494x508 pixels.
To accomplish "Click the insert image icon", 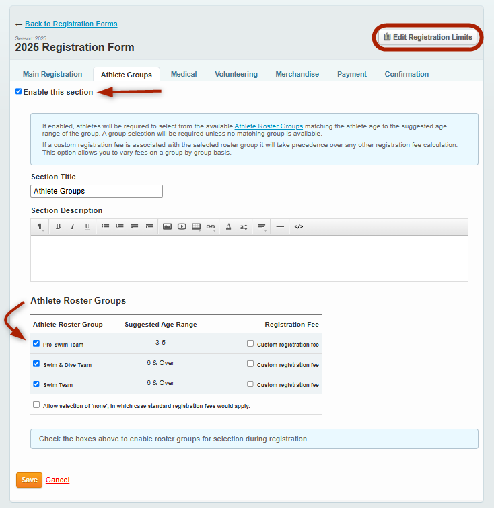I will click(167, 227).
